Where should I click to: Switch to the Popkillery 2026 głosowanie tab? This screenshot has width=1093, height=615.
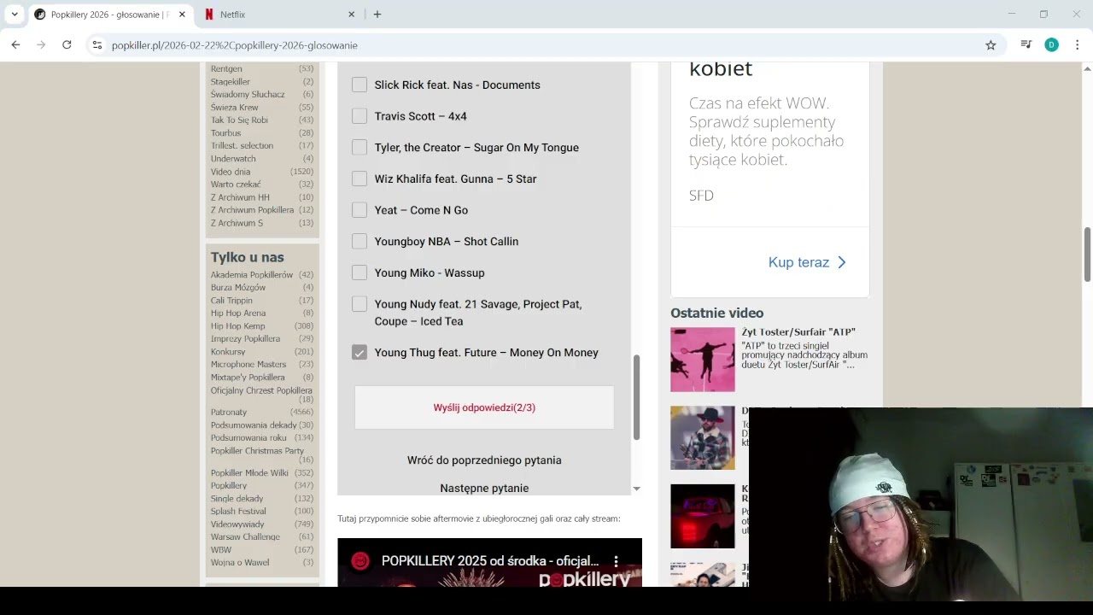tap(109, 15)
